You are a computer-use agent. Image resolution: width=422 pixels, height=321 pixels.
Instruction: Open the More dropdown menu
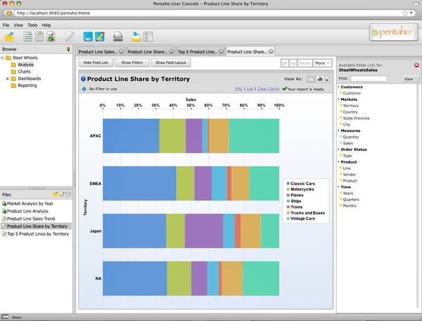(x=322, y=63)
